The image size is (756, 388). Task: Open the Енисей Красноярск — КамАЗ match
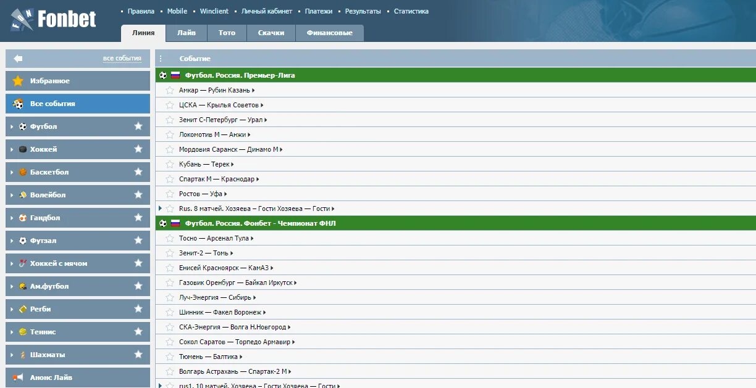(x=224, y=268)
